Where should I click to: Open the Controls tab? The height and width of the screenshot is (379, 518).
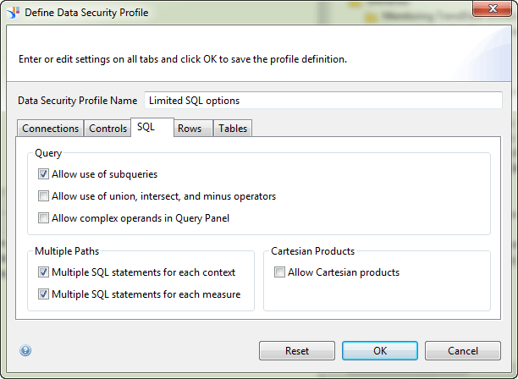pyautogui.click(x=107, y=129)
